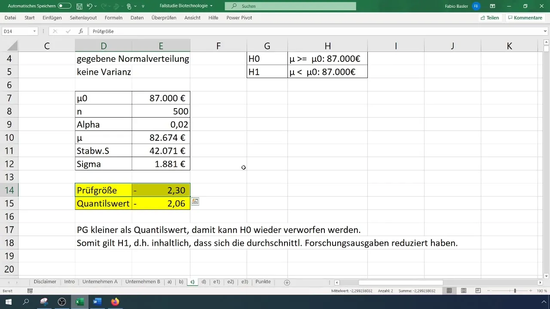Click the zoom out minus button
550x309 pixels.
tap(488, 291)
